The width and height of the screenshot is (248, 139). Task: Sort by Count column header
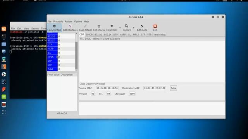[x=106, y=39]
